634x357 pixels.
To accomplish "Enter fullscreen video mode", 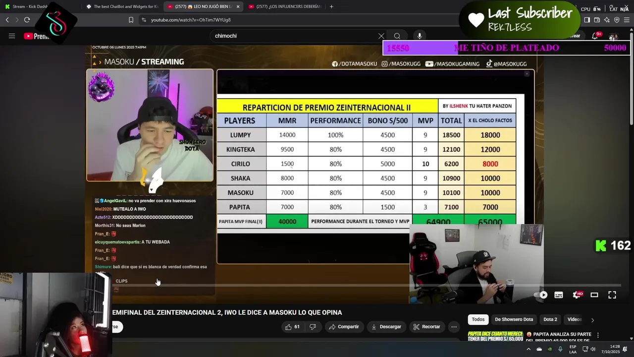I will tap(612, 295).
